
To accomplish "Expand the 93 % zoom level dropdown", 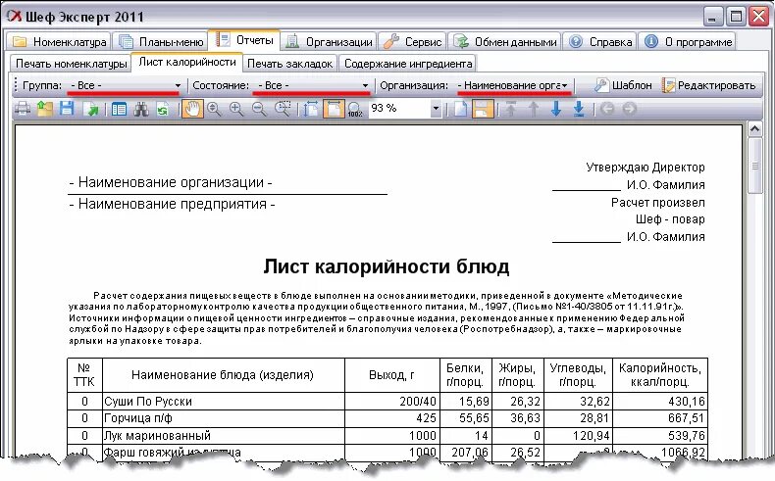I will point(436,108).
